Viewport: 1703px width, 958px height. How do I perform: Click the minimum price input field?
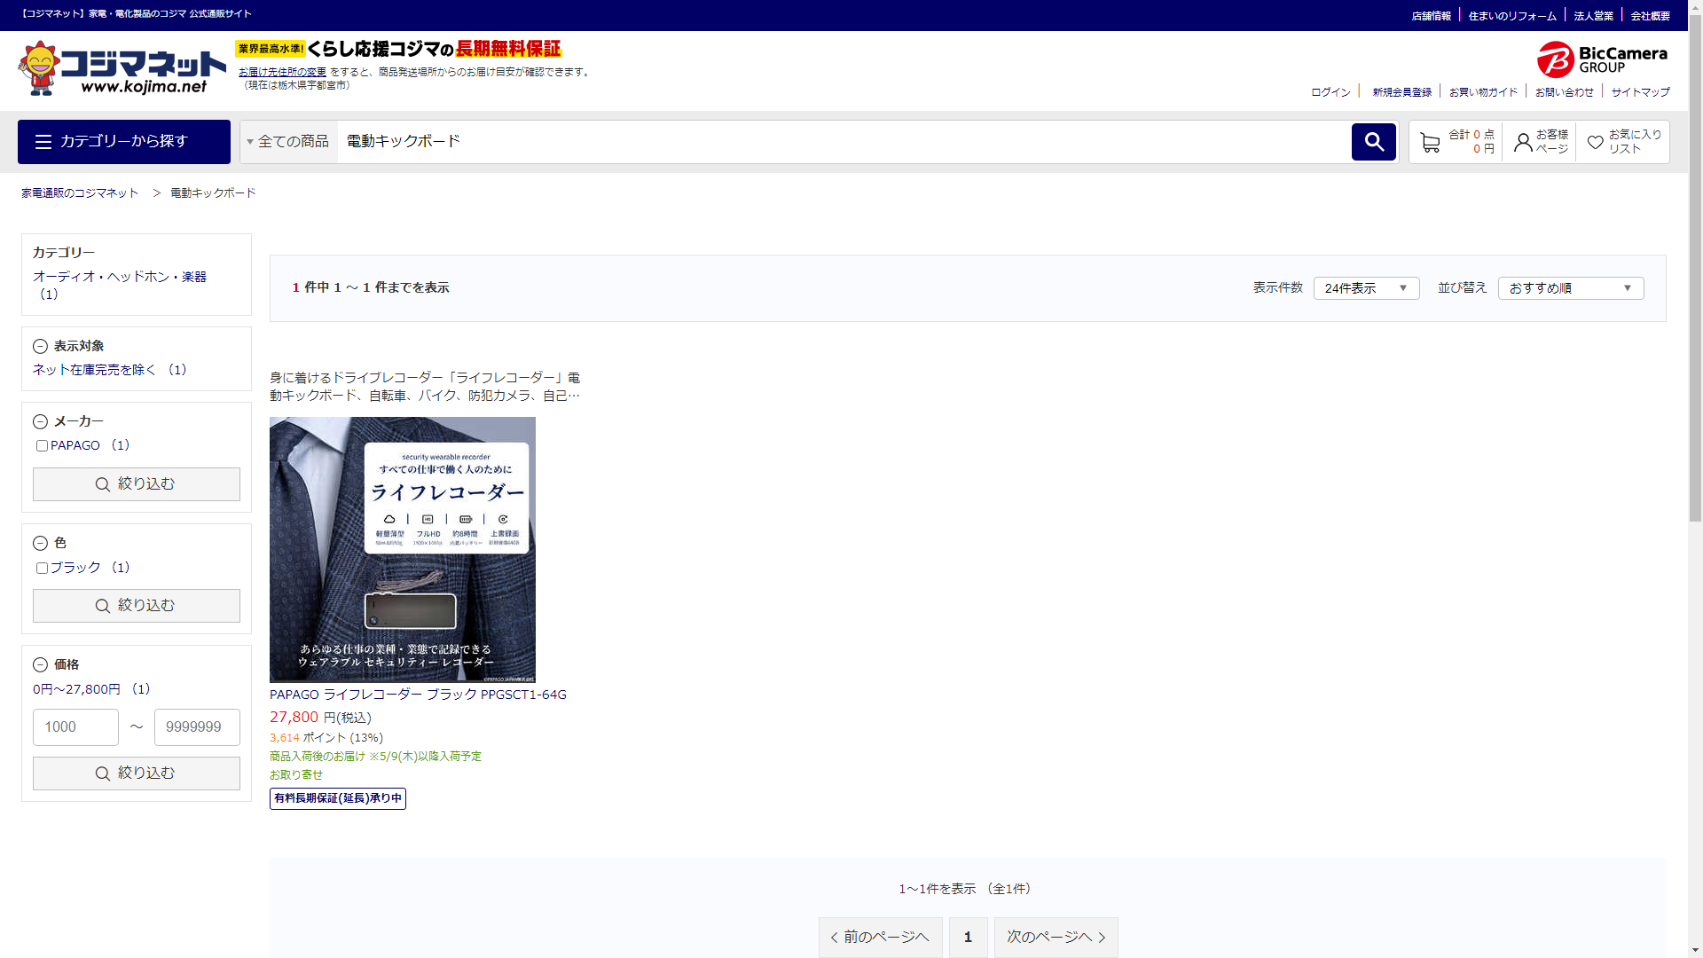[x=75, y=727]
